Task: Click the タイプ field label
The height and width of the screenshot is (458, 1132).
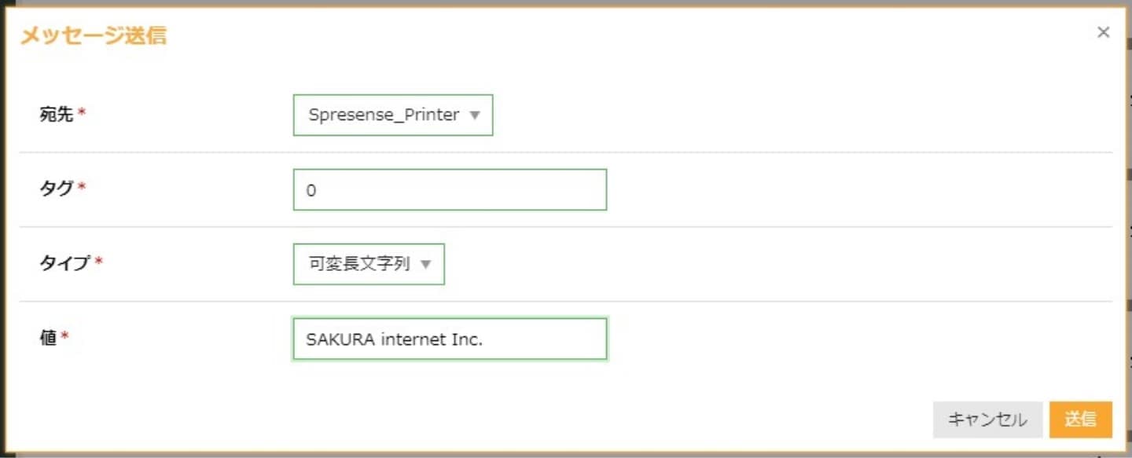Action: 64,263
